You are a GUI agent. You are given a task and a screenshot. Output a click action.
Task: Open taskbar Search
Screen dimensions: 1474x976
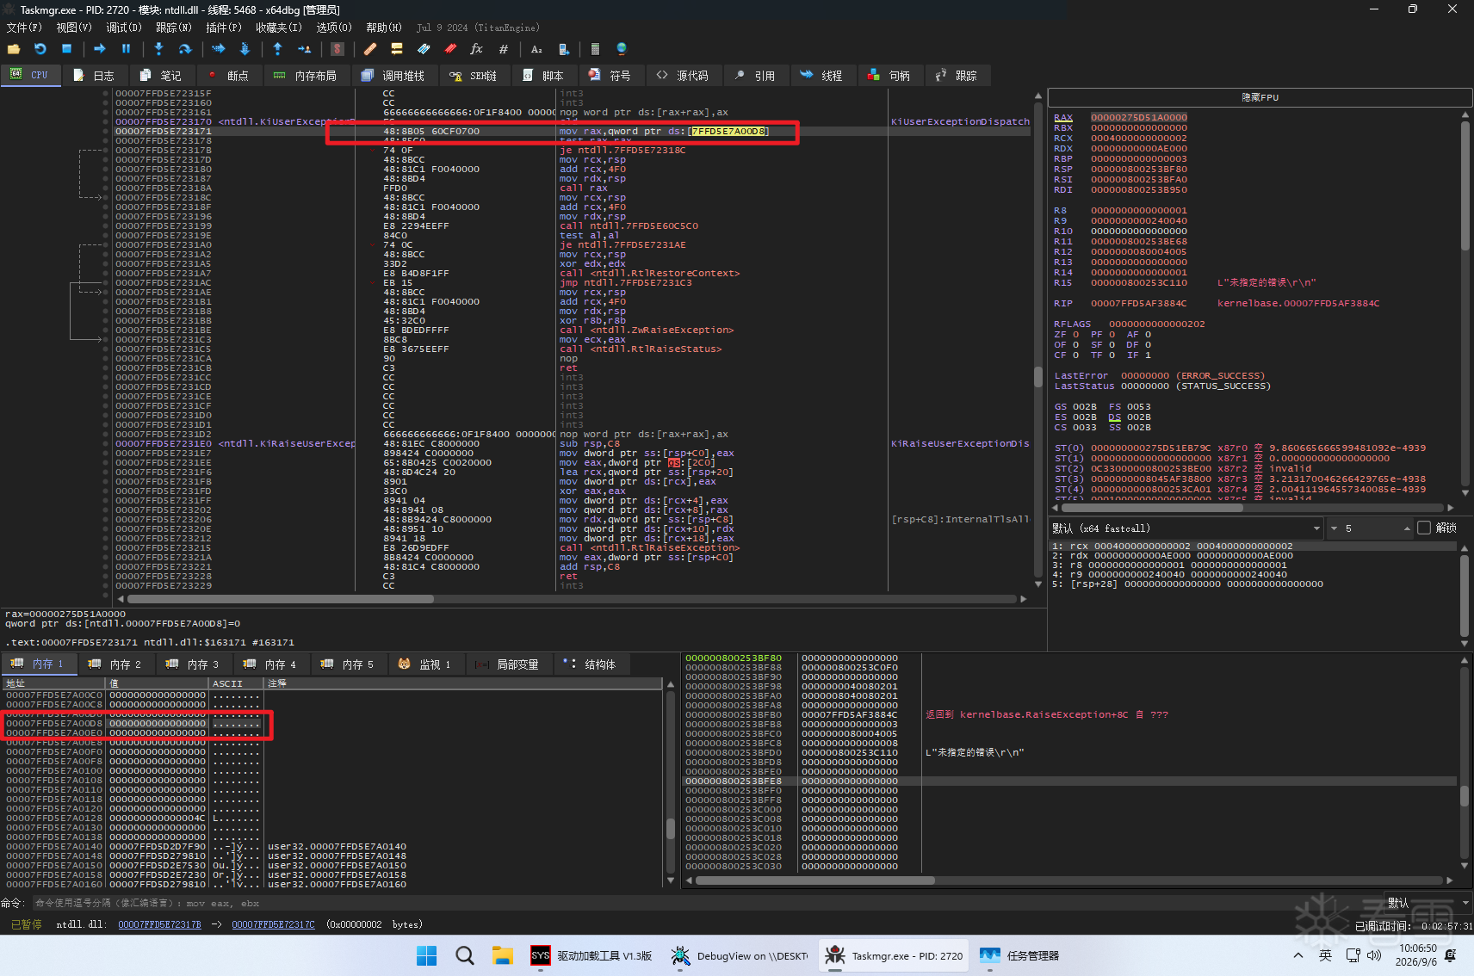click(464, 955)
